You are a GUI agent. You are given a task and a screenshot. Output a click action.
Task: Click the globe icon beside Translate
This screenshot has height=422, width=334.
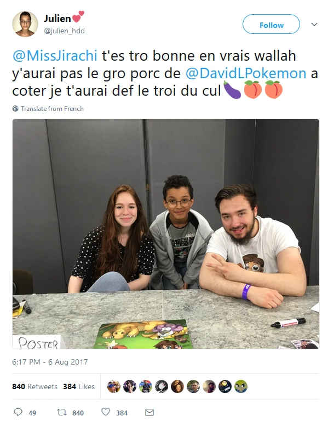(15, 108)
